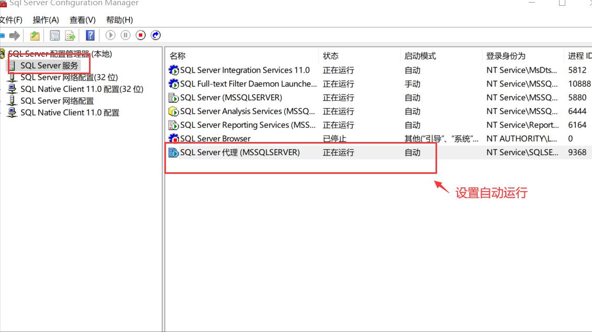Click the Reporting Services service icon
This screenshot has height=332, width=592.
pyautogui.click(x=173, y=125)
